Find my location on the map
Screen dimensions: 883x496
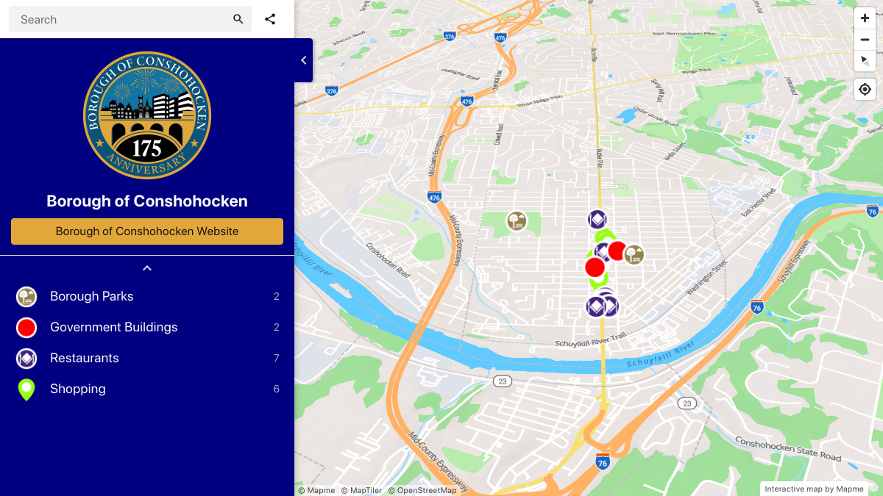point(865,90)
